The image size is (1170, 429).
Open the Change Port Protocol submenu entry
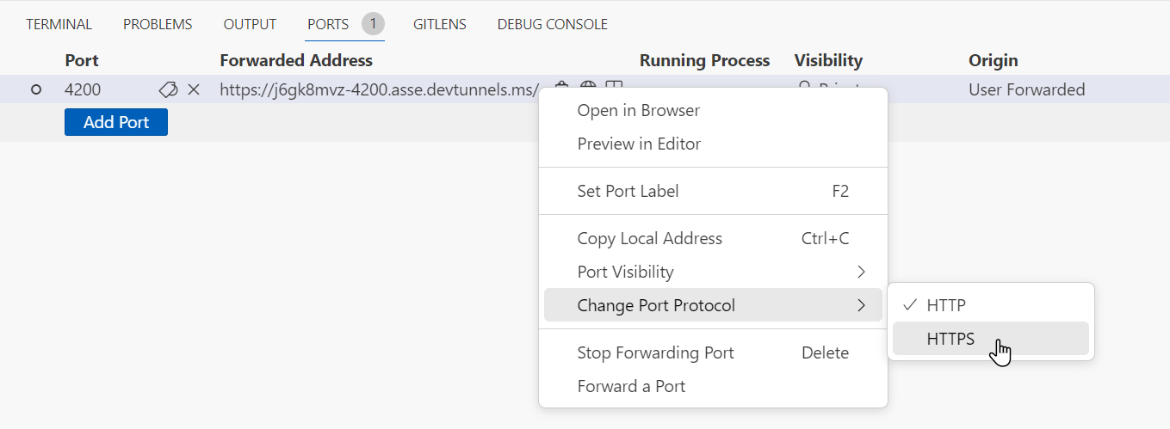[713, 305]
